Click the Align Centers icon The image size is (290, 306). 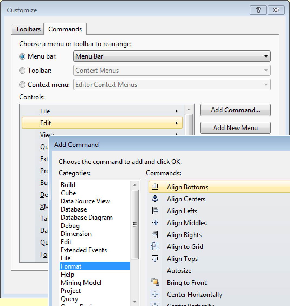pyautogui.click(x=155, y=199)
